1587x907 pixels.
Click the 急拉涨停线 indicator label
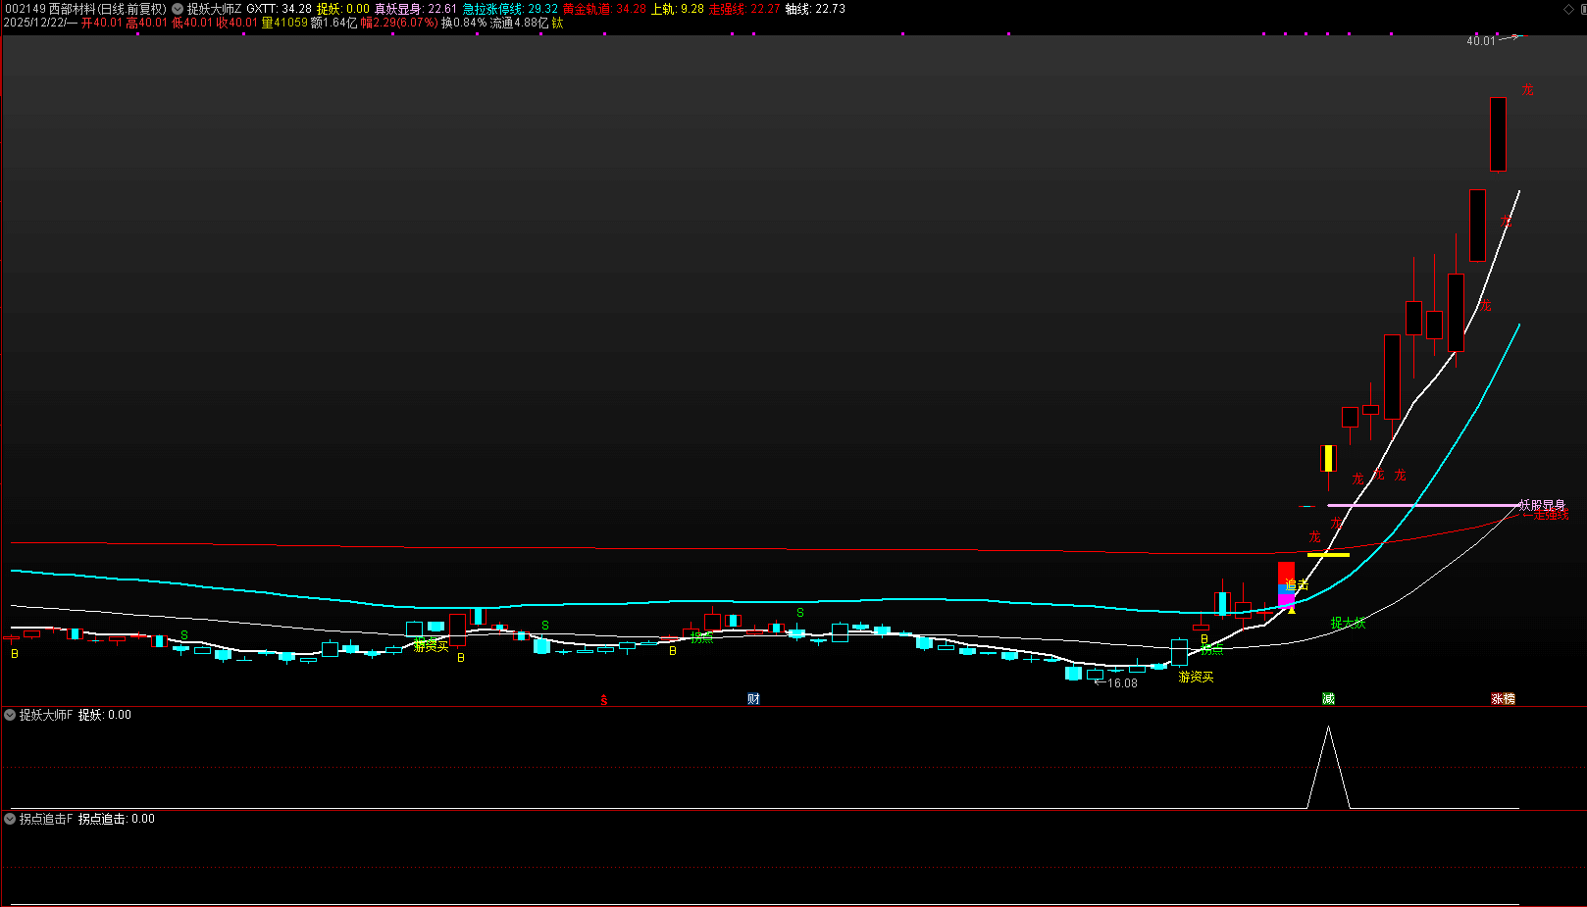(x=492, y=9)
